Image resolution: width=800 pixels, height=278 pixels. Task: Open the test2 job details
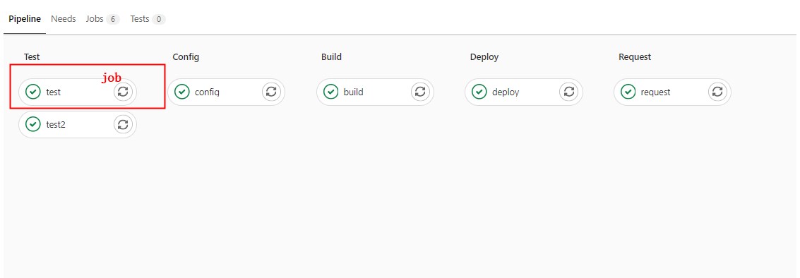56,124
